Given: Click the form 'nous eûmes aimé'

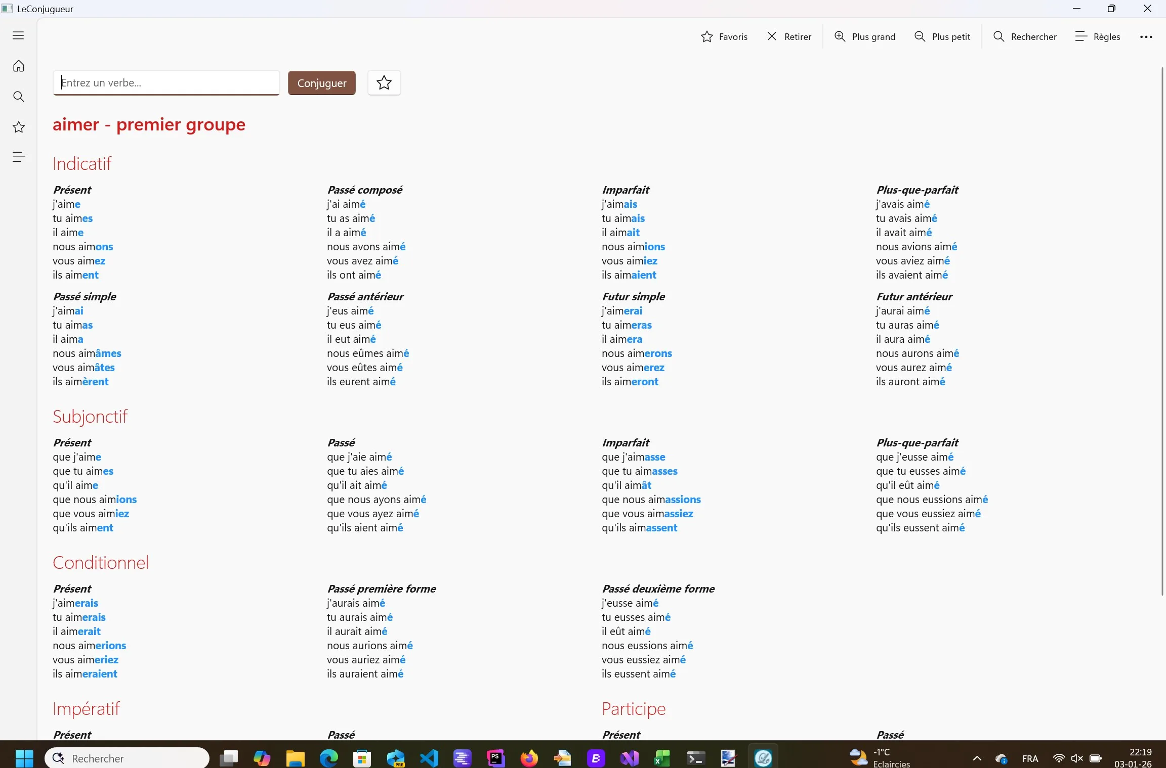Looking at the screenshot, I should tap(368, 353).
